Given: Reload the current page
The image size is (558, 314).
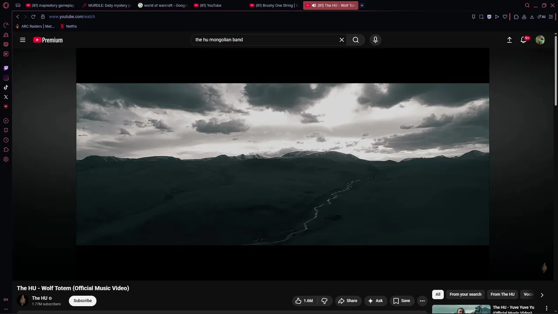Looking at the screenshot, I should coord(33,17).
